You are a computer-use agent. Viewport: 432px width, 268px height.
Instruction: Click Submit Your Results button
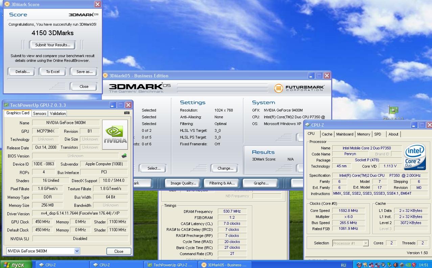pos(53,45)
